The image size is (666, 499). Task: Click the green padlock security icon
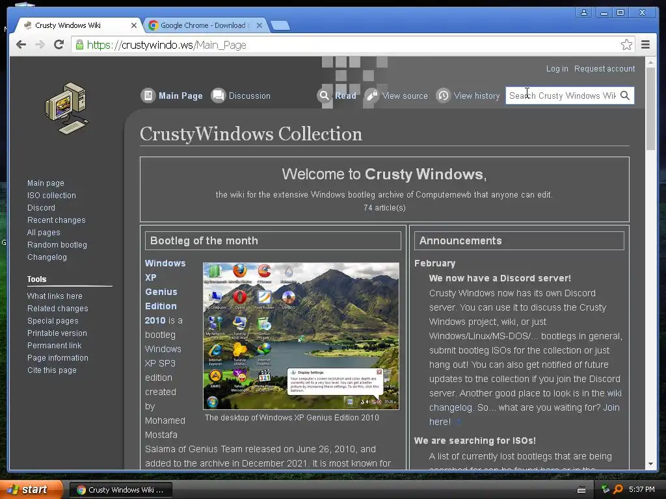click(x=79, y=45)
